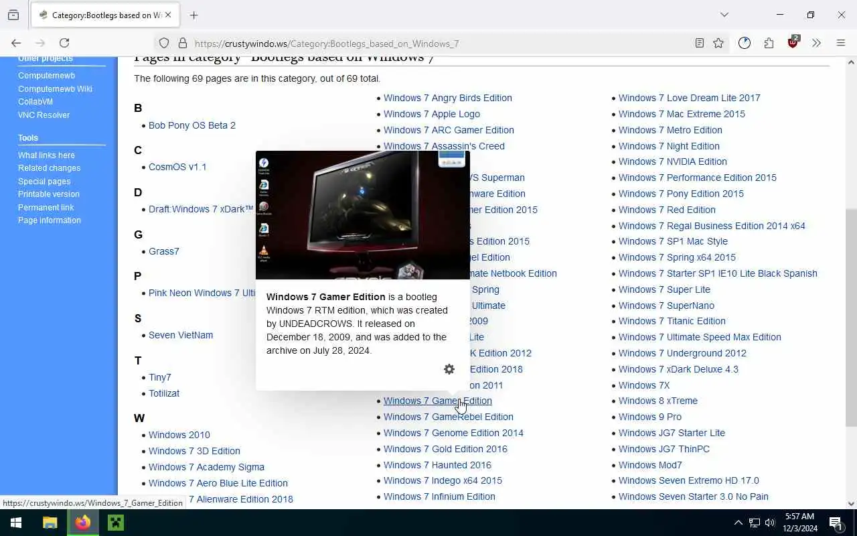
Task: Open the Firefox hamburger menu
Action: point(841,43)
